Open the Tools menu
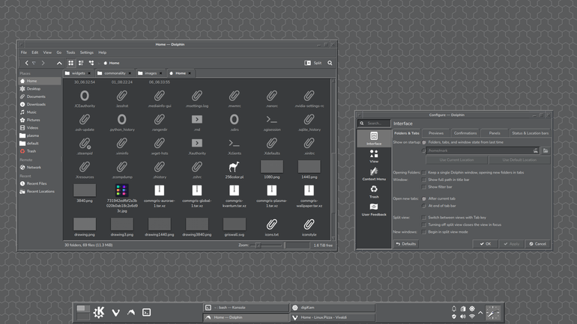This screenshot has height=324, width=577. [x=70, y=52]
